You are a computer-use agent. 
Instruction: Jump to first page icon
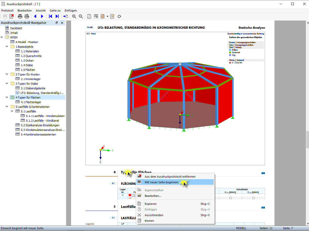point(50,16)
